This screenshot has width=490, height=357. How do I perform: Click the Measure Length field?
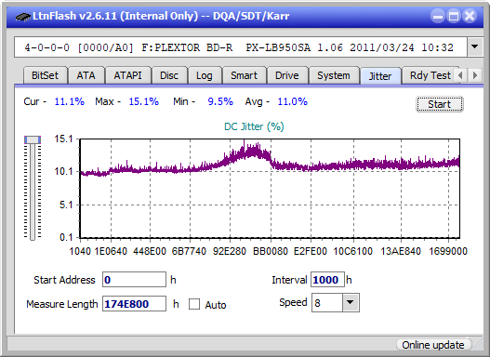tap(135, 304)
